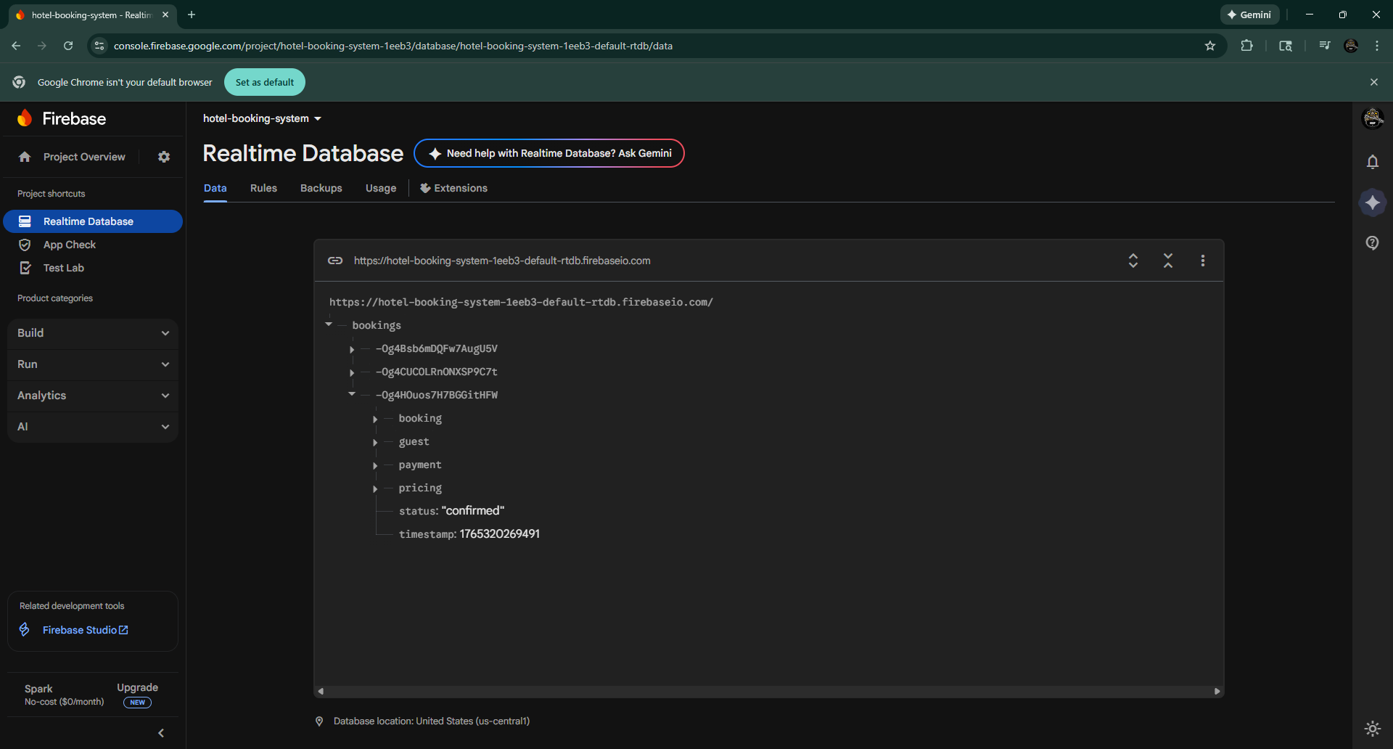
Task: Expand the Analytics product category
Action: click(x=93, y=396)
